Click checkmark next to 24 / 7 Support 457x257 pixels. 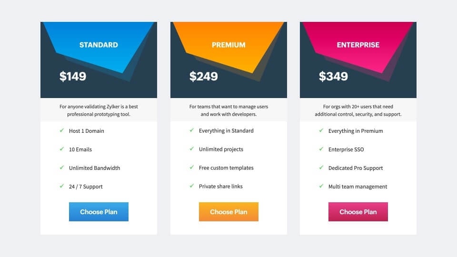[x=62, y=186]
